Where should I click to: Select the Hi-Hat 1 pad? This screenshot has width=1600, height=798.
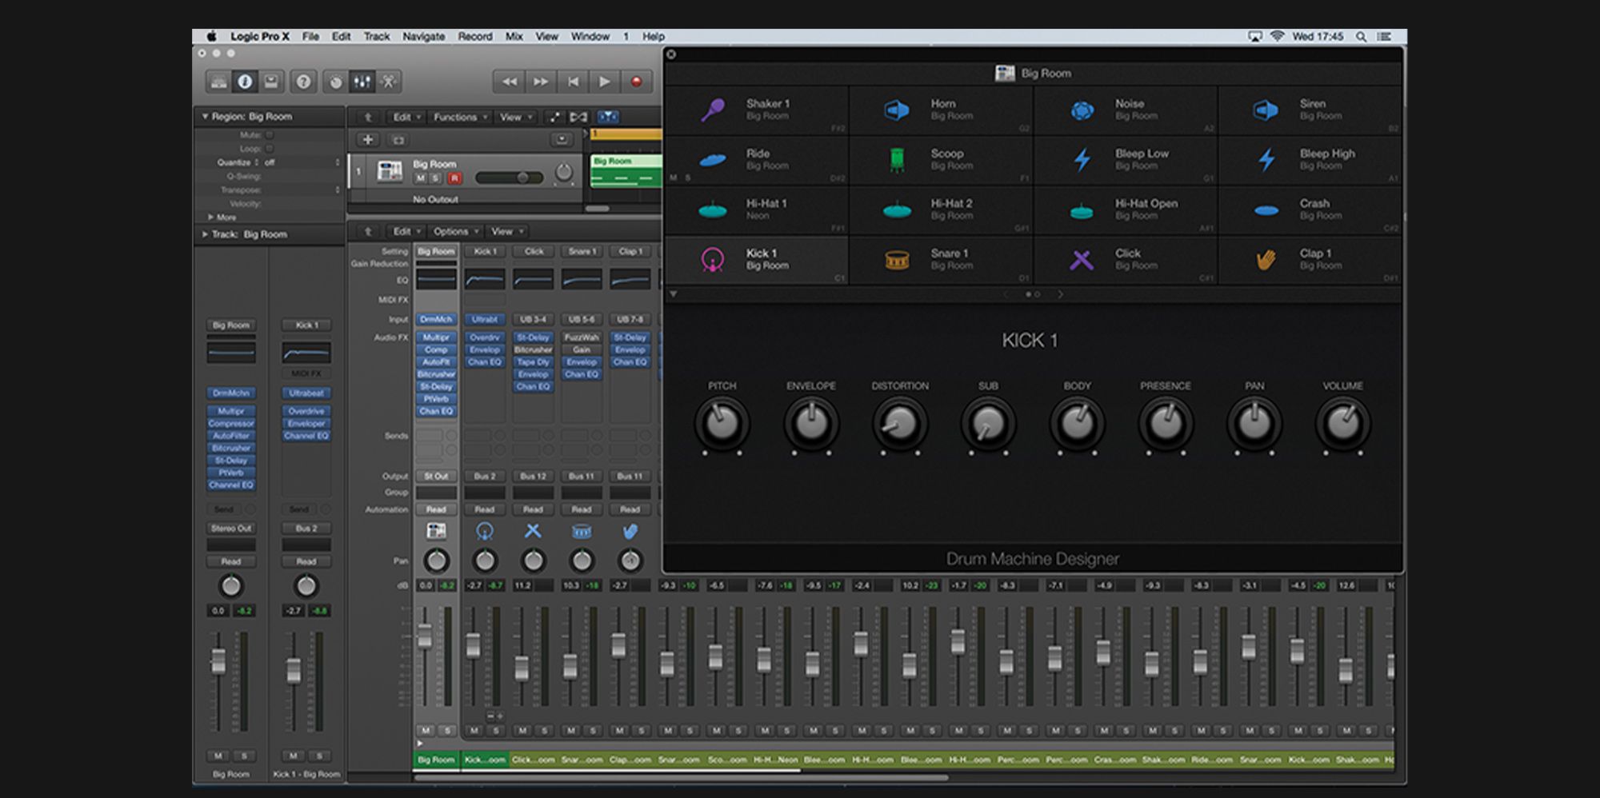pyautogui.click(x=757, y=209)
